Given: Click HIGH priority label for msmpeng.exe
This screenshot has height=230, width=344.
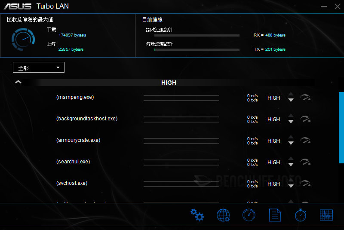Looking at the screenshot, I should point(273,98).
